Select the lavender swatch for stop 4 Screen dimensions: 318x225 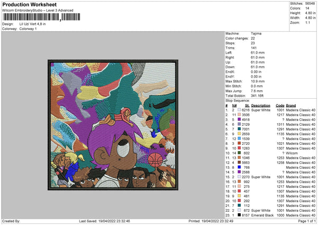240,124
